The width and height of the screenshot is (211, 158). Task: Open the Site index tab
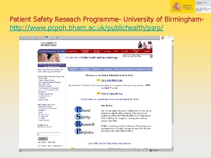61,51
